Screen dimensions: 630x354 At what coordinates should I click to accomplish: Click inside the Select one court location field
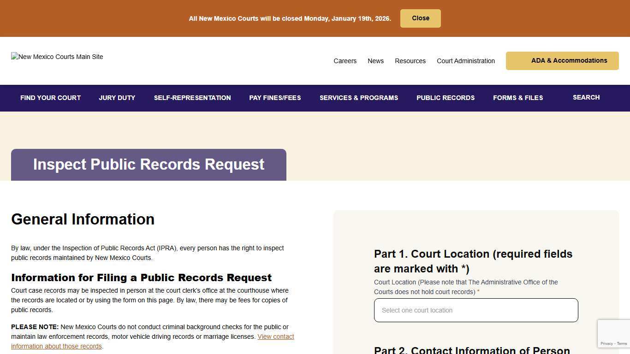475,310
